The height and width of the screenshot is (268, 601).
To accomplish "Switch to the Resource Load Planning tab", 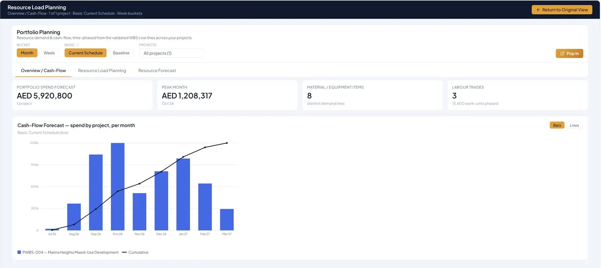I will [102, 71].
